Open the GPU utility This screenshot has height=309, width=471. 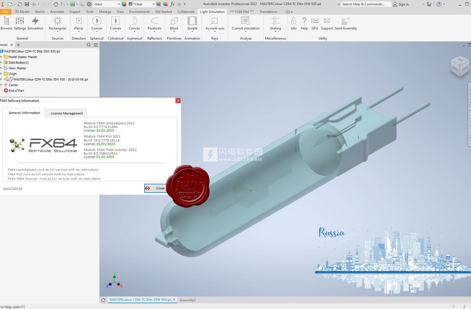coord(315,23)
